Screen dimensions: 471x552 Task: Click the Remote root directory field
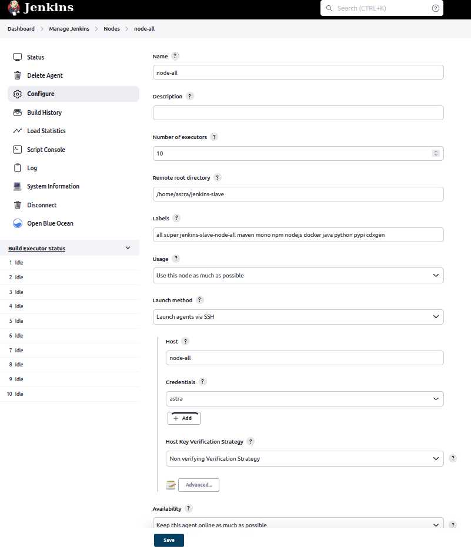coord(298,194)
